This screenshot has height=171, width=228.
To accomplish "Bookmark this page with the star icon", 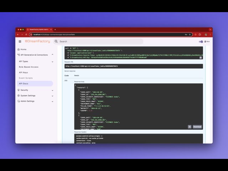I will pyautogui.click(x=190, y=35).
